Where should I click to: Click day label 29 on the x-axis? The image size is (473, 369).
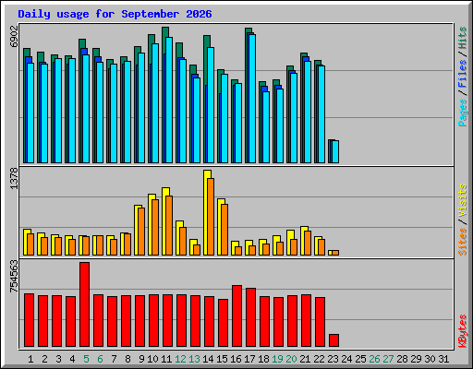point(416,359)
